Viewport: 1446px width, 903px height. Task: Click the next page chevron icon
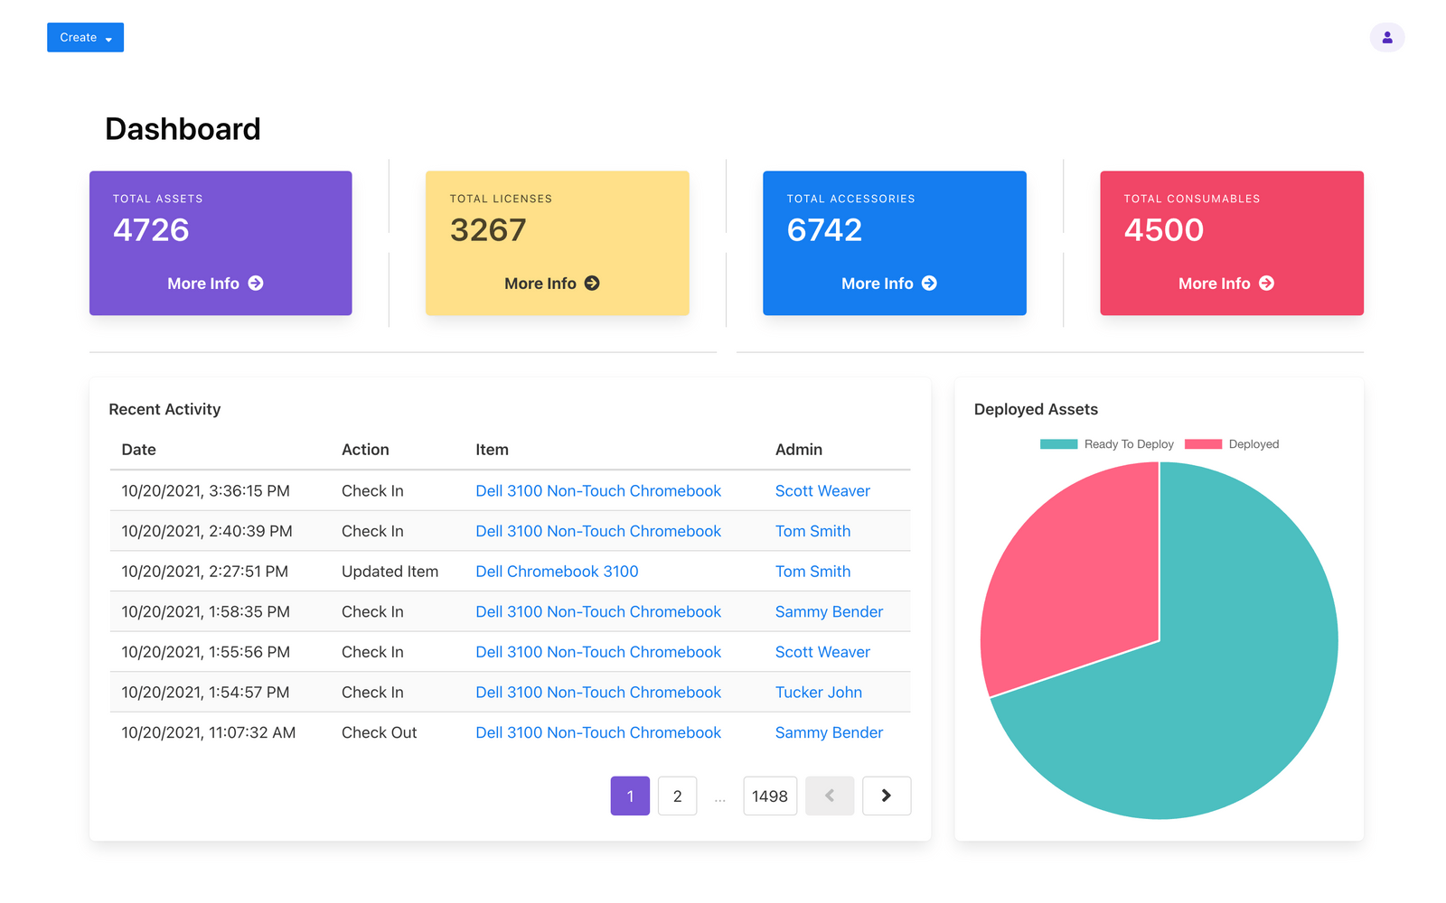887,796
